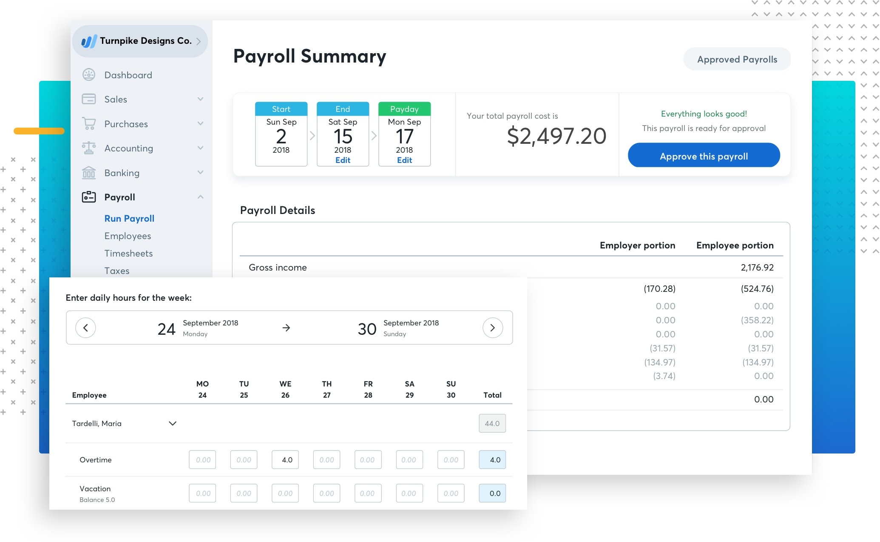Click the Payroll navigation icon
This screenshot has height=542, width=880.
[x=88, y=196]
